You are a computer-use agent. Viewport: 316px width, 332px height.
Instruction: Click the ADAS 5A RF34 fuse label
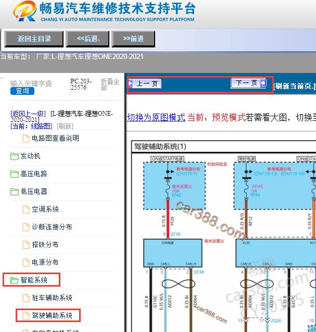[x=257, y=191]
